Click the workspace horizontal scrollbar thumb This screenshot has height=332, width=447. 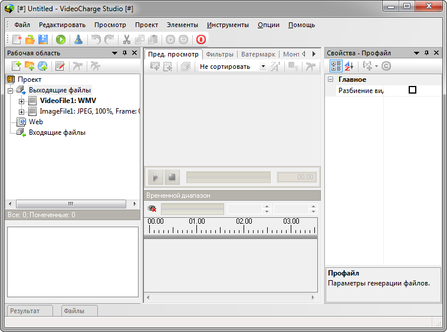71,204
